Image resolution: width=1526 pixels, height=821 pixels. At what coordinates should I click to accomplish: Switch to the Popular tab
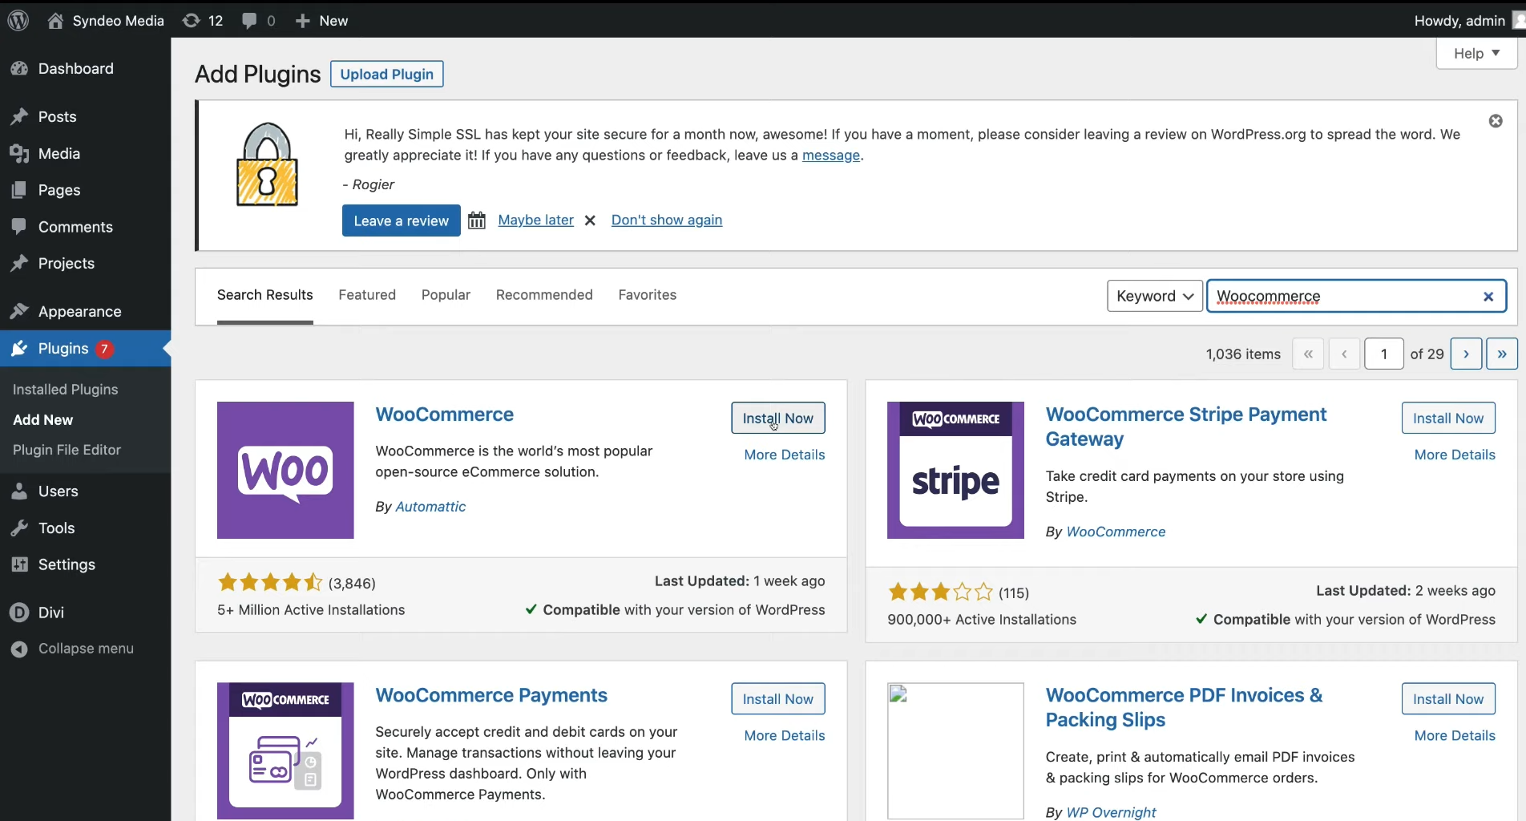(x=446, y=295)
